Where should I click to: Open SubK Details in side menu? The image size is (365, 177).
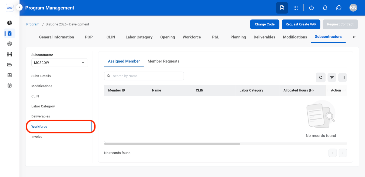[41, 76]
